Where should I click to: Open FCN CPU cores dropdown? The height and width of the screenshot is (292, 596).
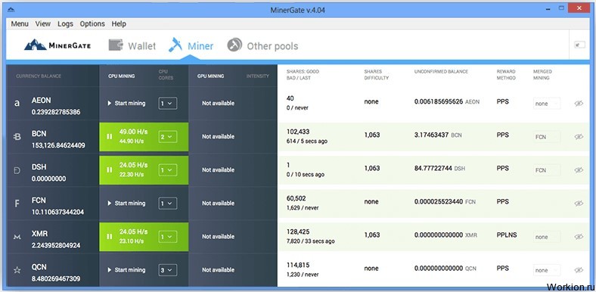click(168, 203)
